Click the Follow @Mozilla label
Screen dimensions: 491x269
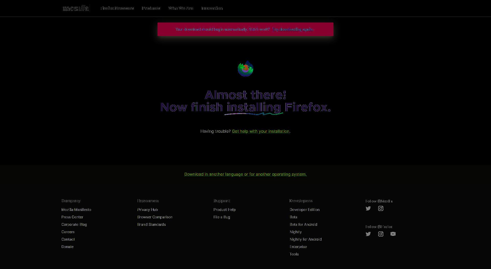pyautogui.click(x=379, y=201)
